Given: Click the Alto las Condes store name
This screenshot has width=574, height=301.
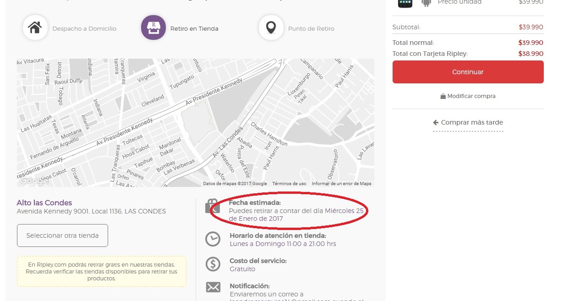Looking at the screenshot, I should 44,202.
